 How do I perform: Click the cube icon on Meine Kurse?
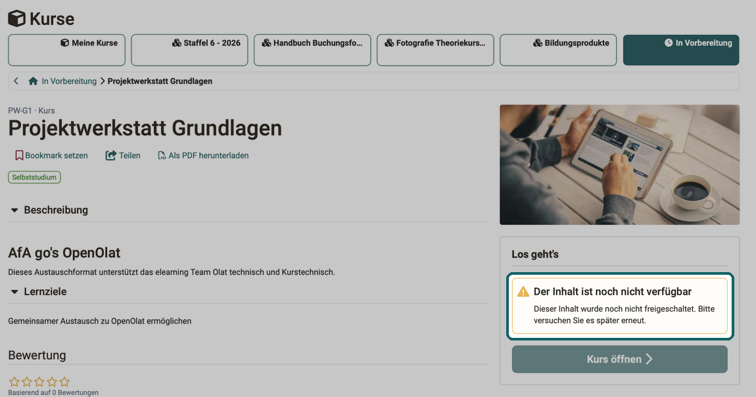click(x=64, y=43)
